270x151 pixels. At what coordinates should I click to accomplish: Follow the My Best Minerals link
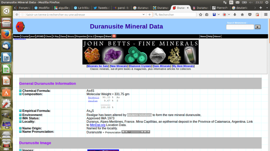point(183,66)
